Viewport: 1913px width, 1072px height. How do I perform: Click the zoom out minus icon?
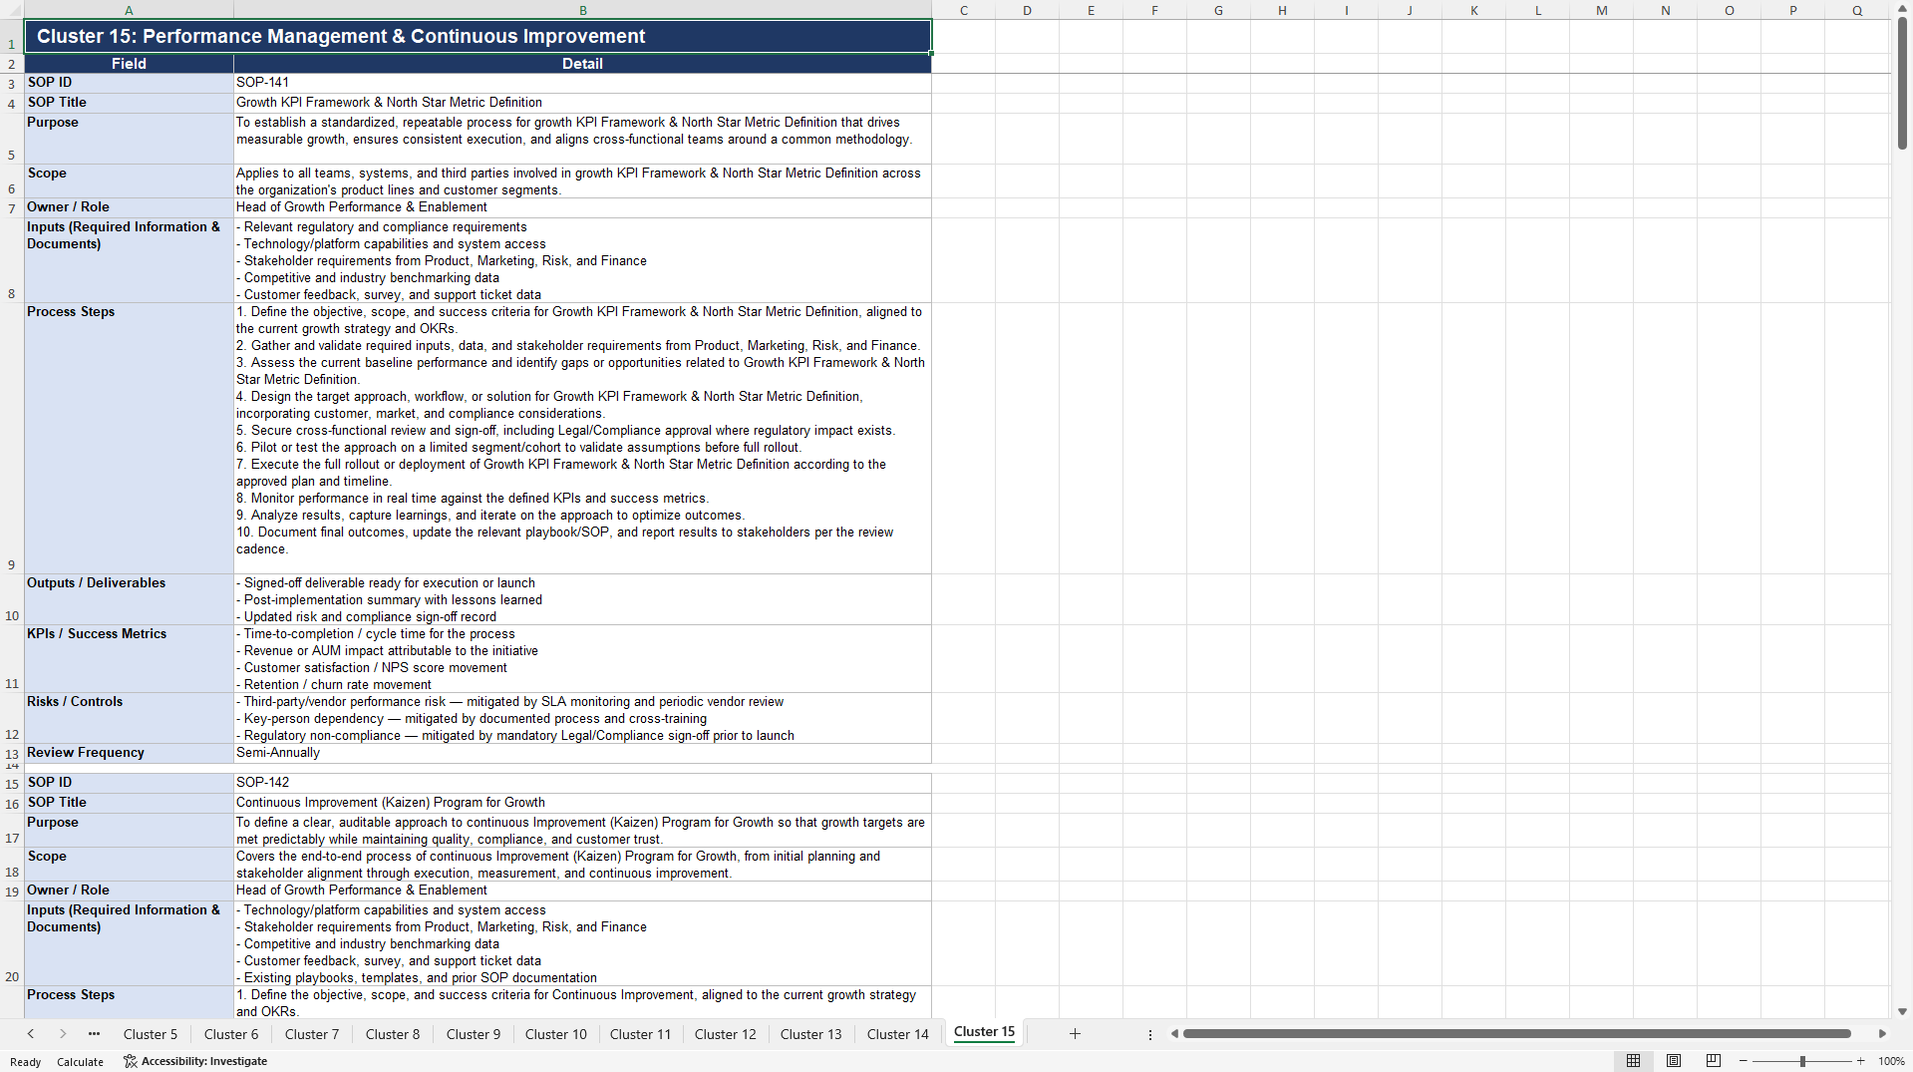click(x=1744, y=1061)
